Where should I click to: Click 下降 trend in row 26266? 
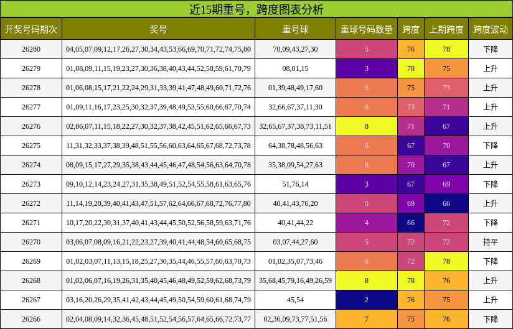(491, 319)
